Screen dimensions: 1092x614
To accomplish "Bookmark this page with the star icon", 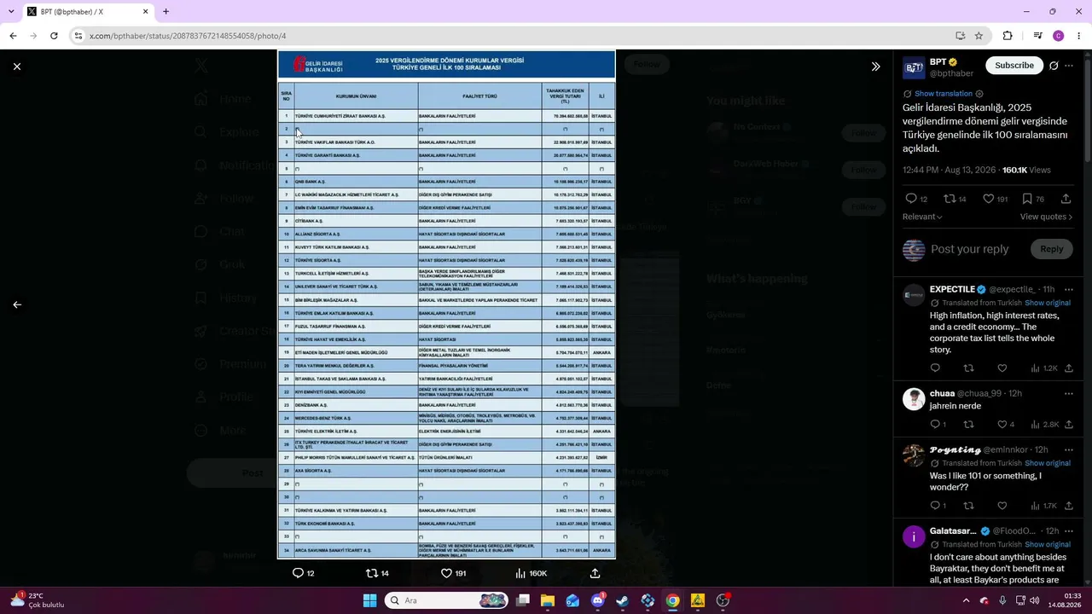I will (x=979, y=36).
